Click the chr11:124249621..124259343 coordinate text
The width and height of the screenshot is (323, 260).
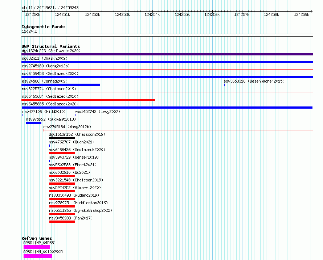coord(50,8)
